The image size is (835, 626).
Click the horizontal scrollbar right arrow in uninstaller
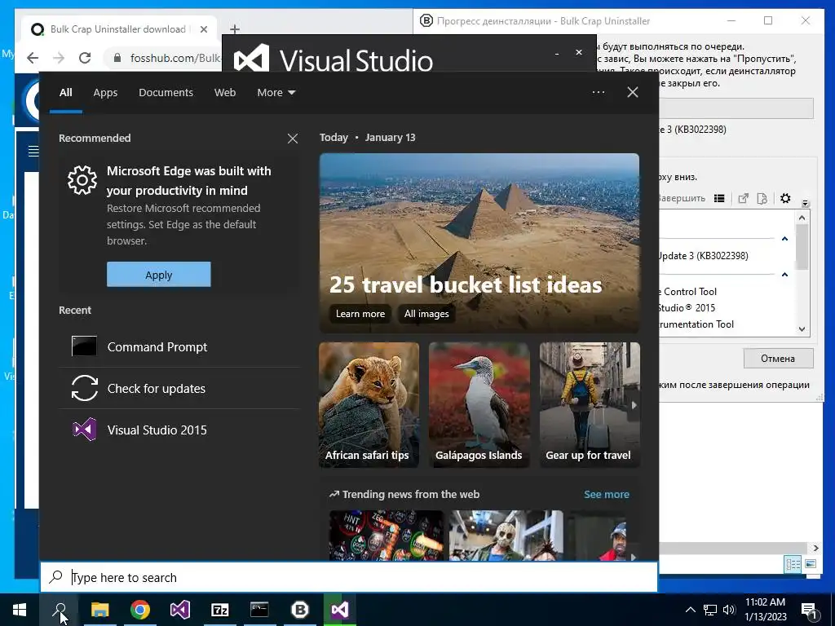(815, 549)
